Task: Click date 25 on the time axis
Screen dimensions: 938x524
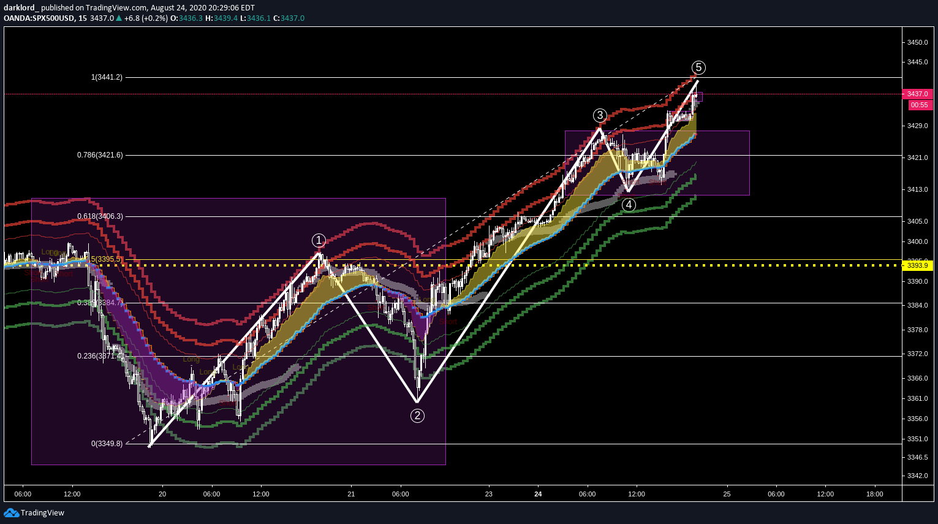Action: (727, 494)
